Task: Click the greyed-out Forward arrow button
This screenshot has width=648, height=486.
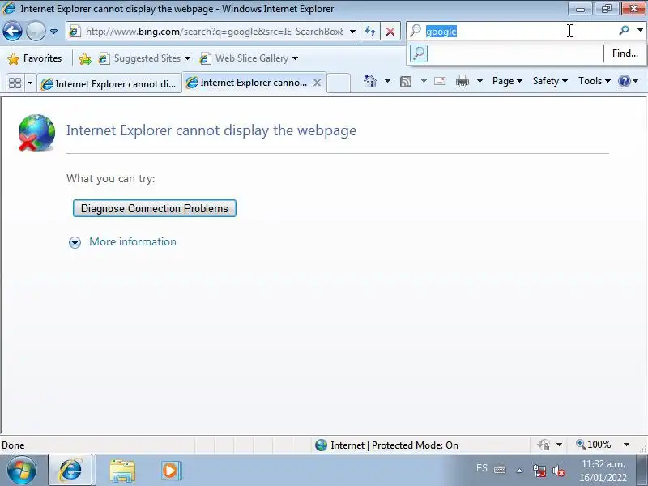Action: (x=36, y=31)
